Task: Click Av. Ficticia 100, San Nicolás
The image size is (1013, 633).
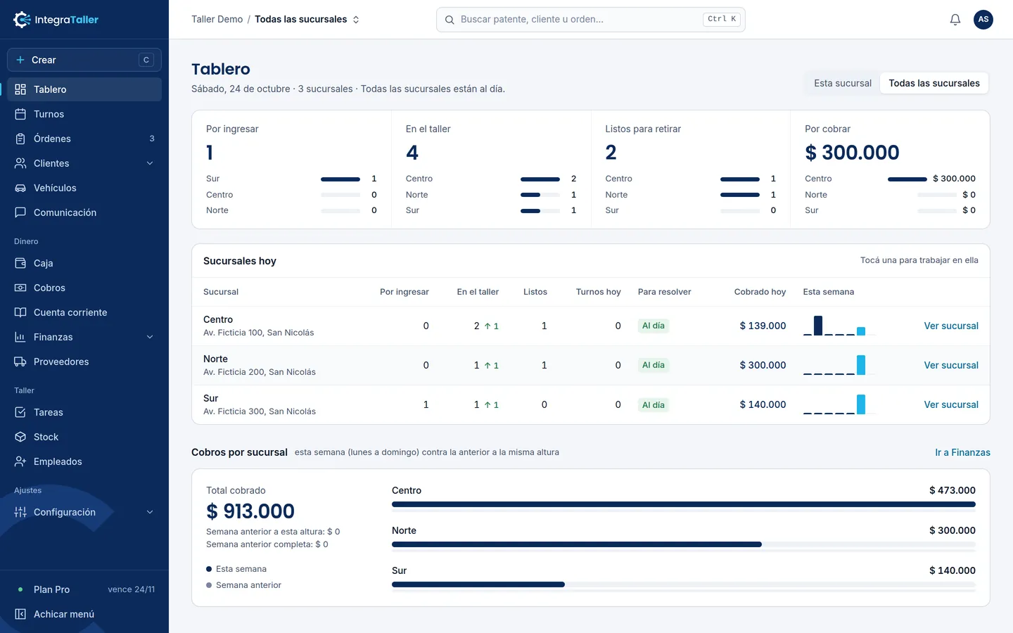Action: coord(259,333)
